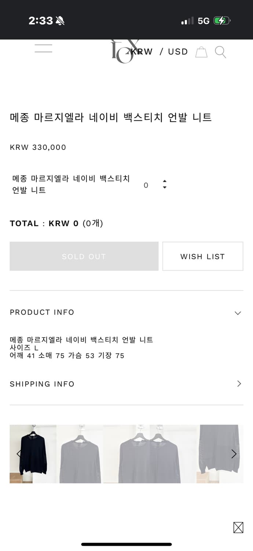Switch currency to USD
Viewport: 253px width, 551px height.
tap(178, 52)
